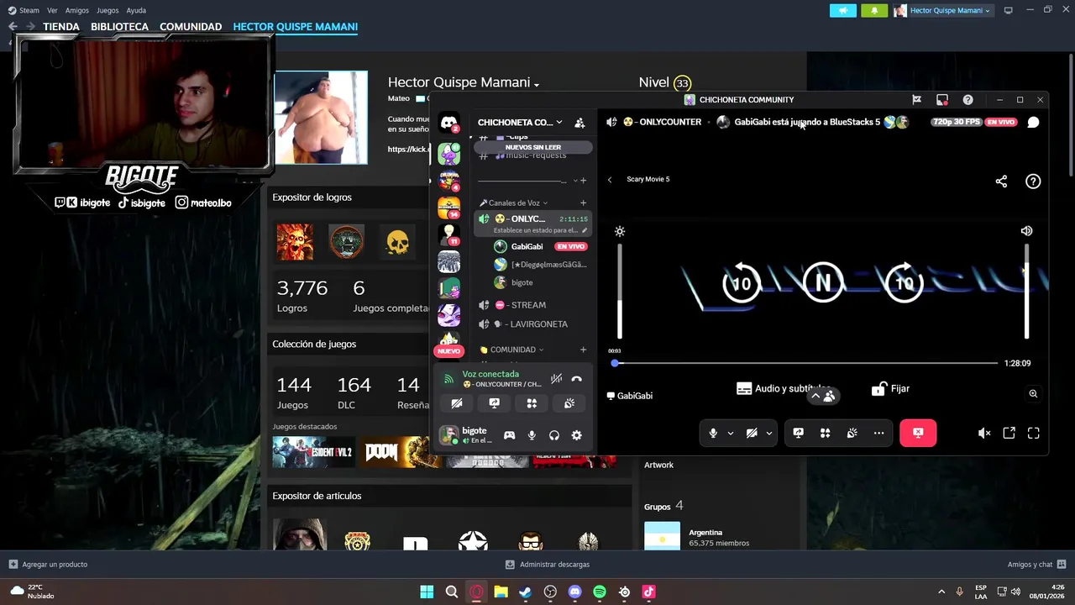Click invite people icon beside server name
Viewport: 1075px width, 605px height.
pyautogui.click(x=579, y=123)
